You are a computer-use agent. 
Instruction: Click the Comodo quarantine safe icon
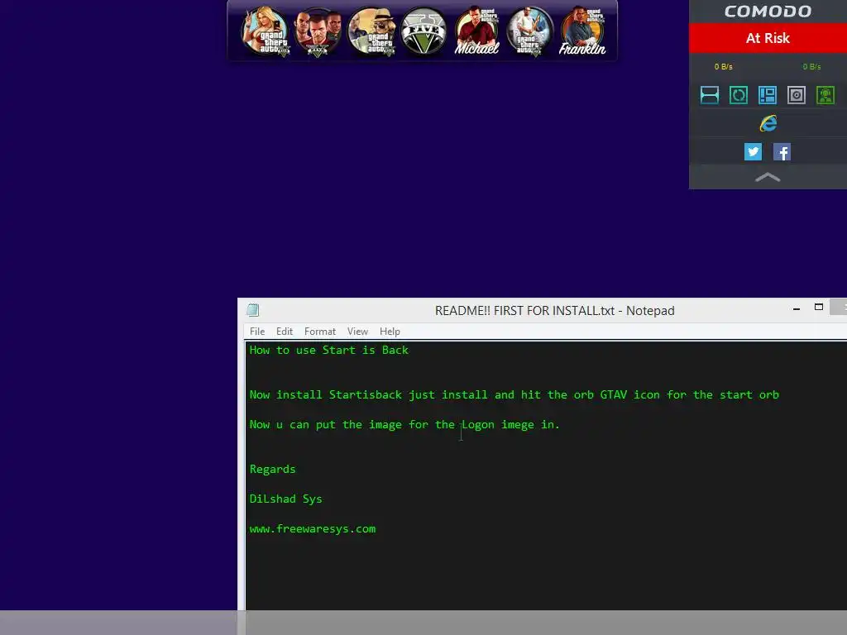(x=797, y=95)
